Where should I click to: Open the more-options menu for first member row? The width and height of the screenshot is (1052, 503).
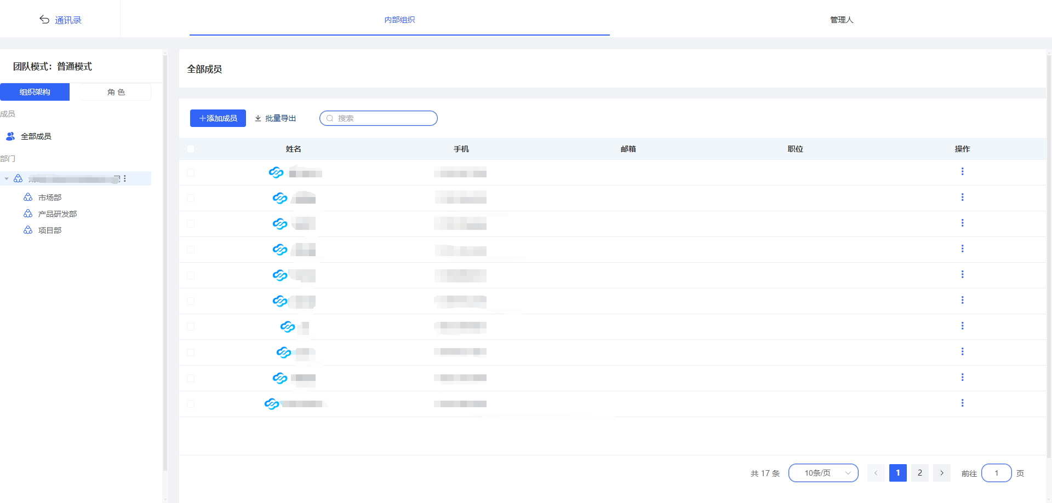point(962,172)
